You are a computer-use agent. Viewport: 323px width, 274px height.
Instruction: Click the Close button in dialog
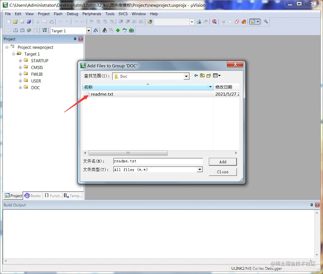pos(223,172)
